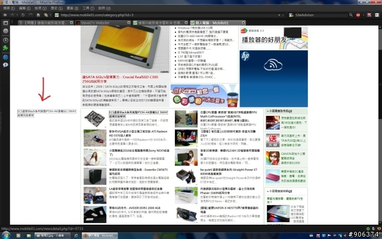Open the 檔案(F) menu

pos(9,8)
